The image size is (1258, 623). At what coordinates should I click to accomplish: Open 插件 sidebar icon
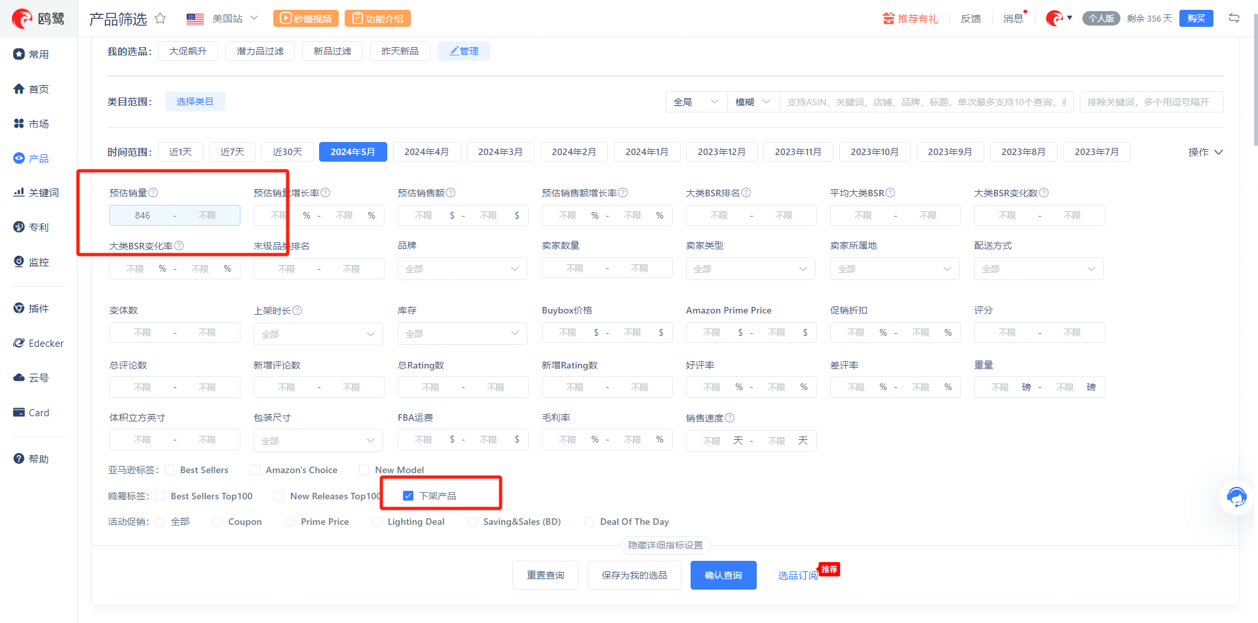click(x=19, y=308)
